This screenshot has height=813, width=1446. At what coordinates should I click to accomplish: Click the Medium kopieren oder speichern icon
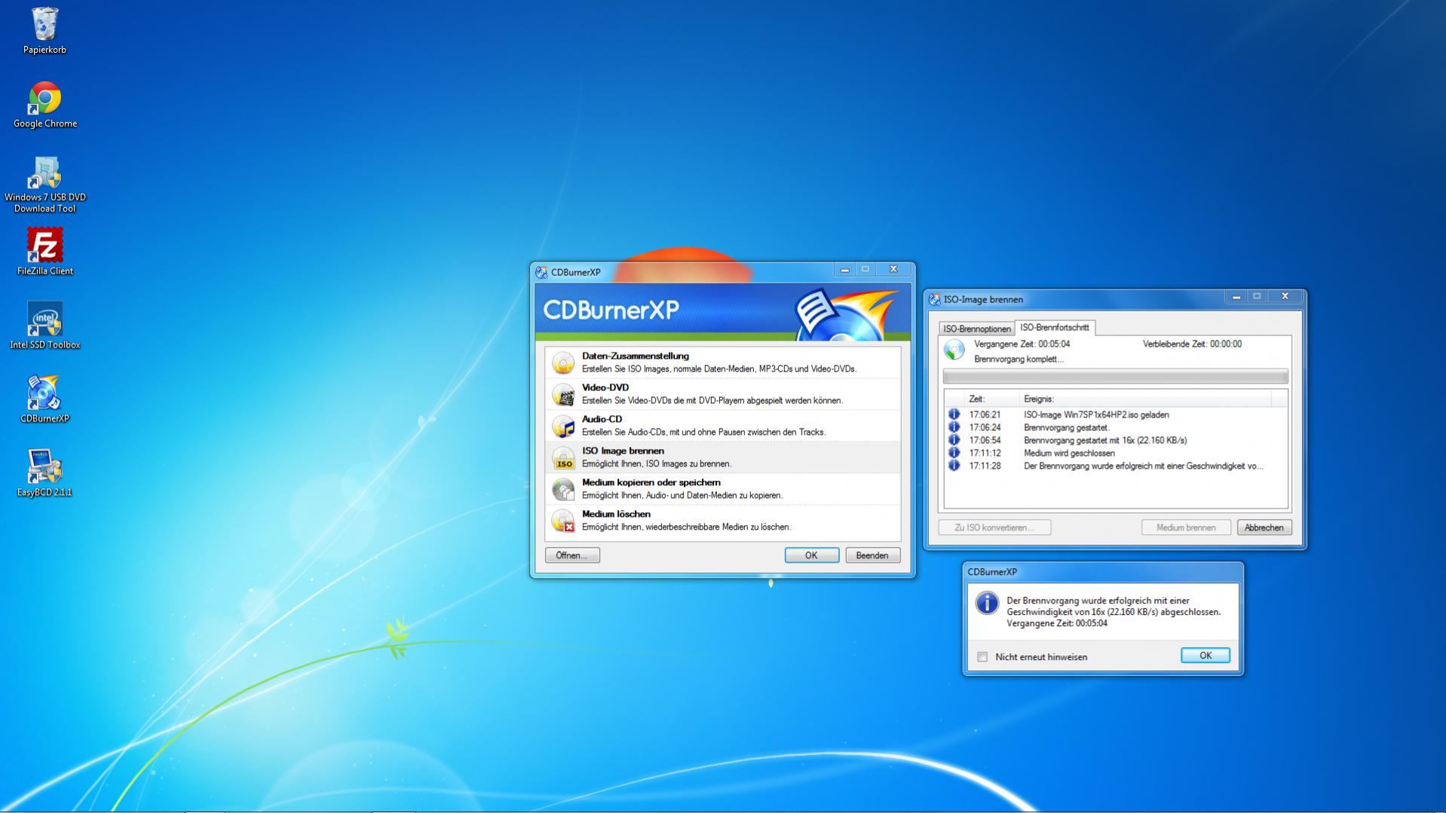[563, 489]
